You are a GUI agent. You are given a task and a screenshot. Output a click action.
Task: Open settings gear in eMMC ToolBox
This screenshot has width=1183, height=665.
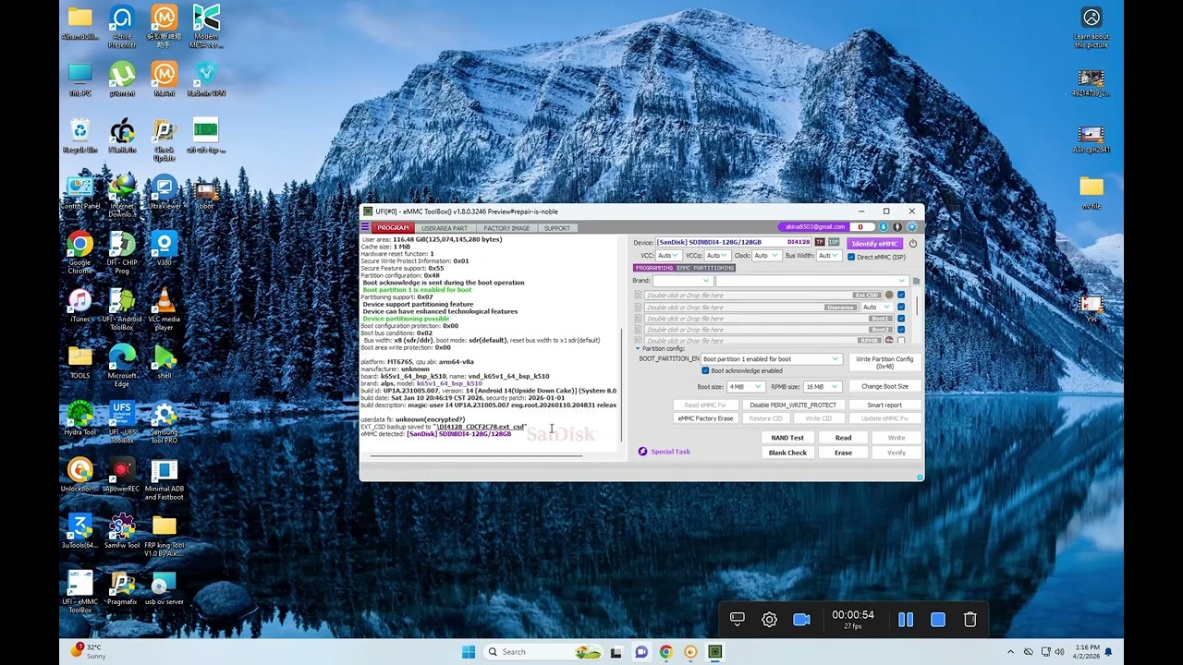[x=912, y=227]
